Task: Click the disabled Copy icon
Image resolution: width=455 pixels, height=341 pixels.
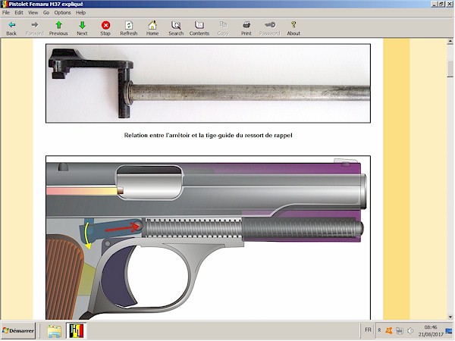Action: pos(223,25)
